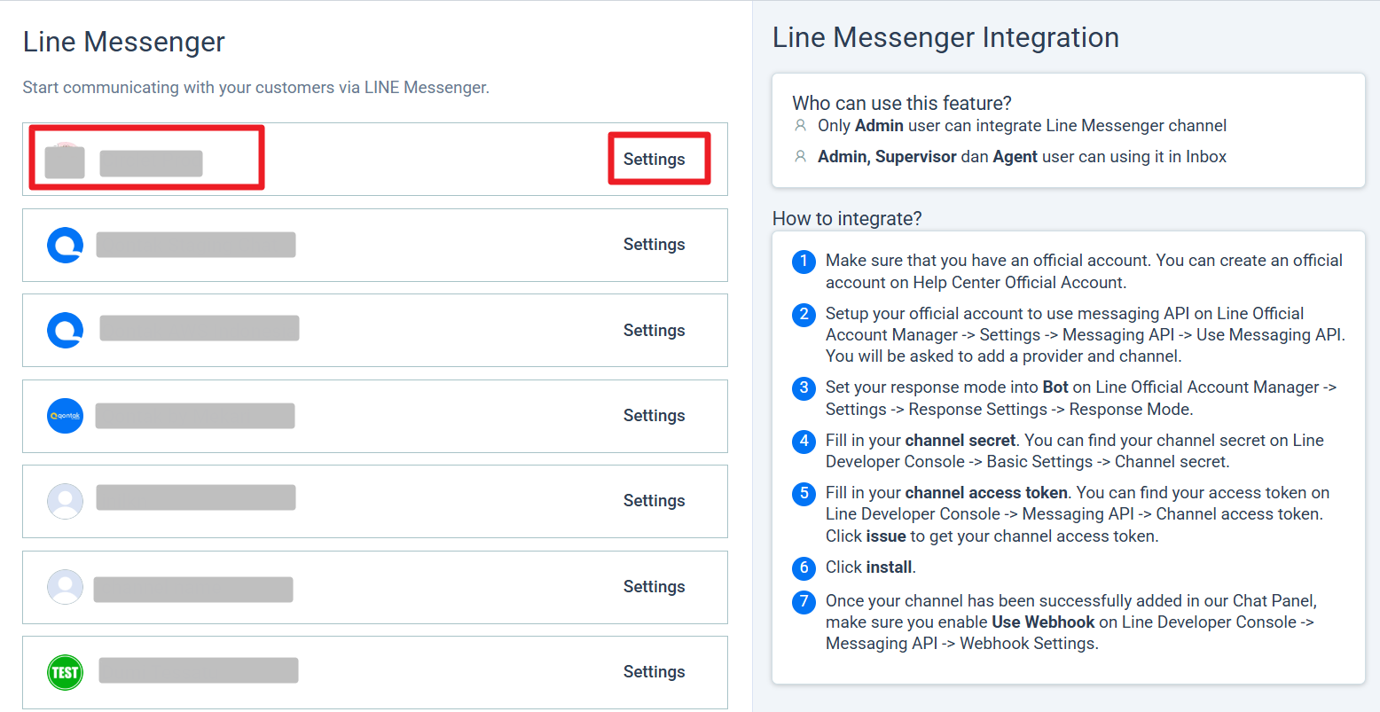Viewport: 1380px width, 712px height.
Task: Click 'Set your response mode into Bot' step
Action: click(x=1081, y=398)
